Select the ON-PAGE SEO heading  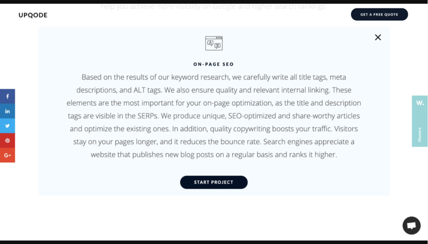pyautogui.click(x=214, y=64)
